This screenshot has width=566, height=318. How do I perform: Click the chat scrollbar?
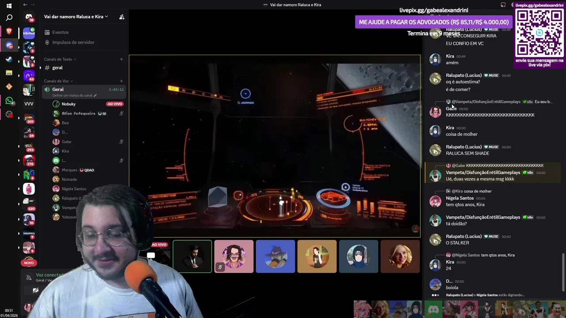pos(563,272)
